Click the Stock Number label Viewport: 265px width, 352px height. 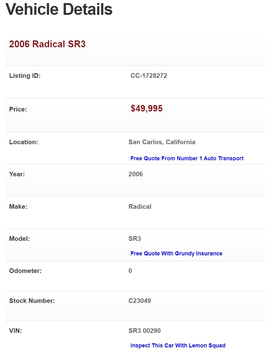[32, 301]
